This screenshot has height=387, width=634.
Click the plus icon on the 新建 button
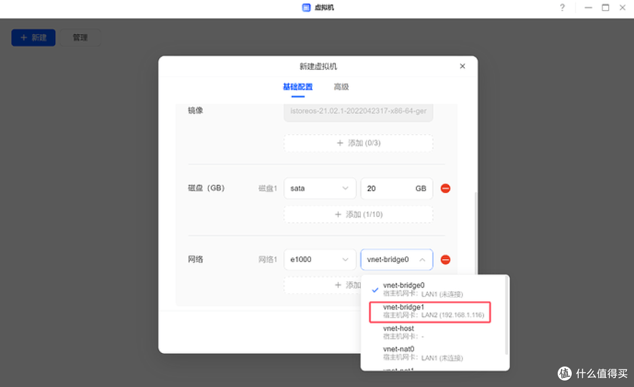[x=25, y=37]
